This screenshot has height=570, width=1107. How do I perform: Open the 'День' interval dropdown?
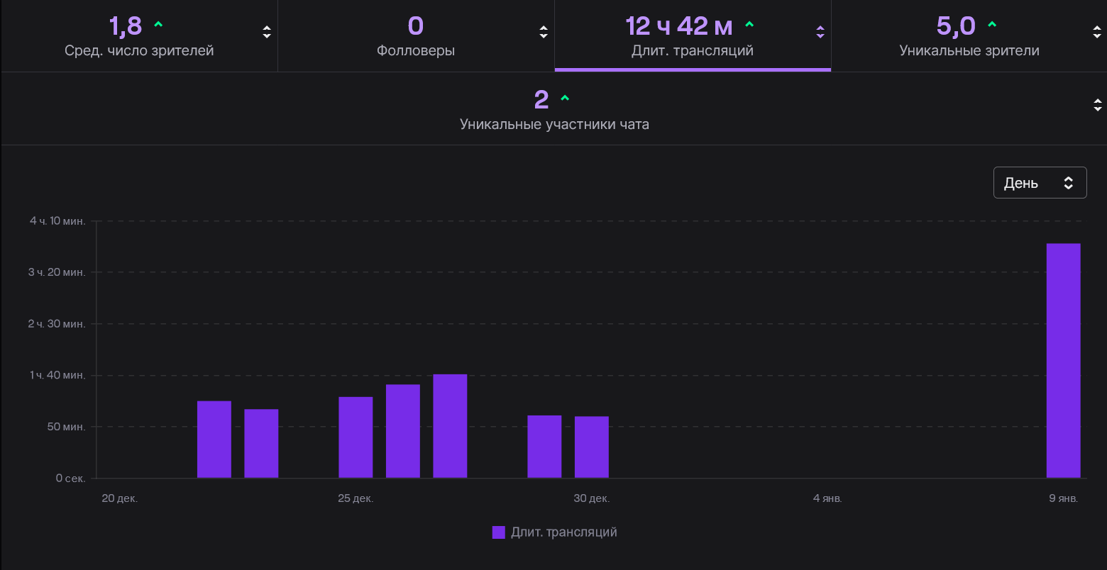coord(1040,182)
